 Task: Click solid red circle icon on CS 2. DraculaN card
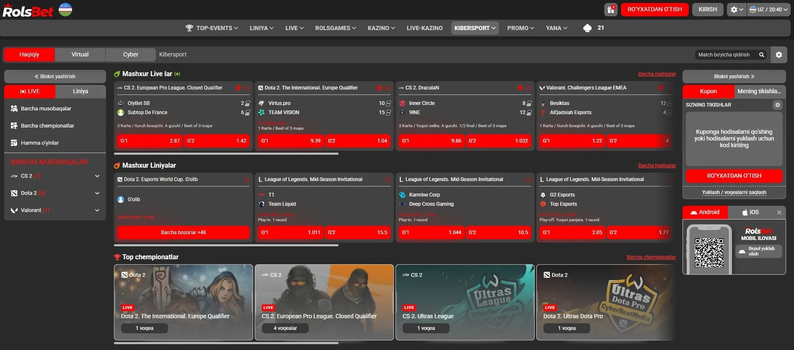520,88
